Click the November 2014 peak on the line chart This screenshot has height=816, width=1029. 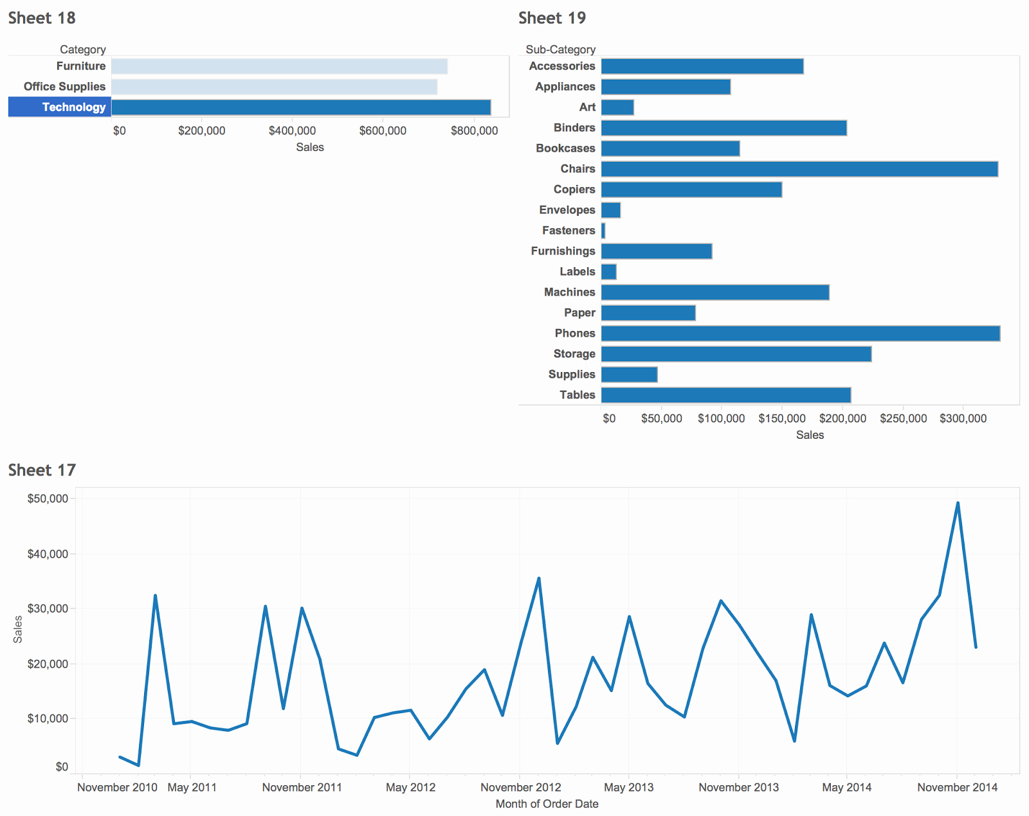tap(958, 502)
